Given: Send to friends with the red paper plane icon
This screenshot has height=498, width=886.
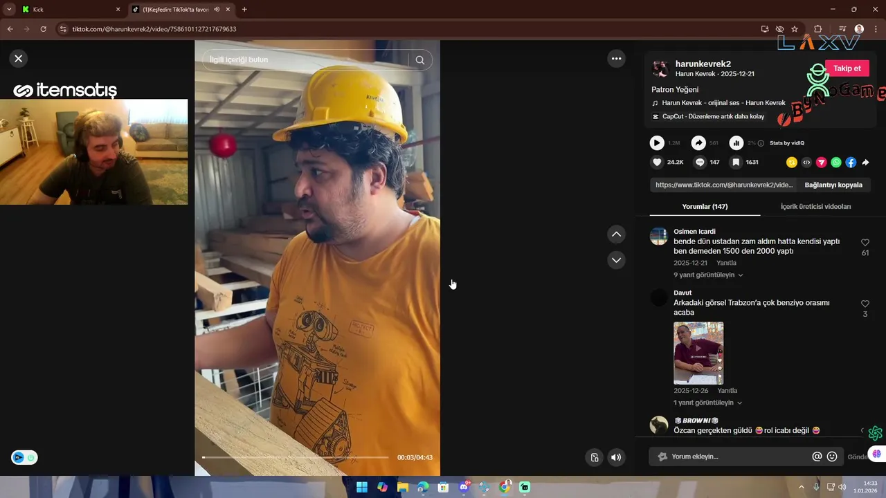Looking at the screenshot, I should pos(822,163).
